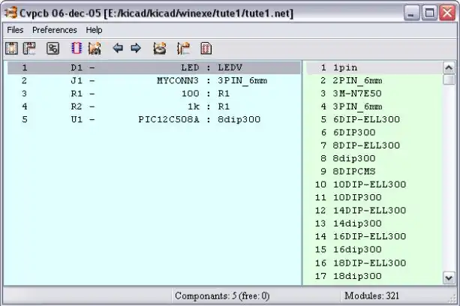Image resolution: width=460 pixels, height=306 pixels.
Task: Select the R2 1k component row
Action: pos(150,106)
